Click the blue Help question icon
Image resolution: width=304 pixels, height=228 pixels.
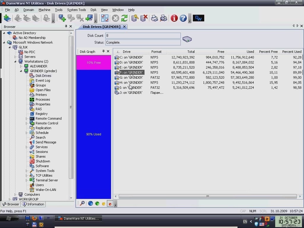pyautogui.click(x=183, y=18)
